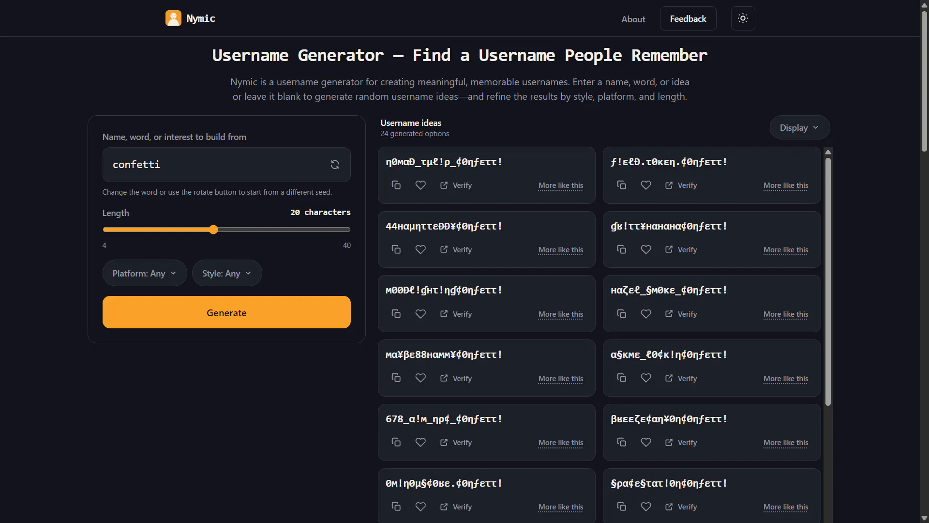Favorite the η0мαÐ_τμℓ!ρ_¢0ηƒεττ! username

[x=420, y=185]
